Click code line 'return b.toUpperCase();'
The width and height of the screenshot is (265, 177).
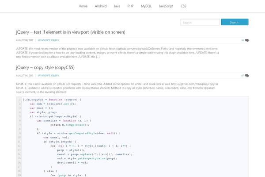[70, 125]
